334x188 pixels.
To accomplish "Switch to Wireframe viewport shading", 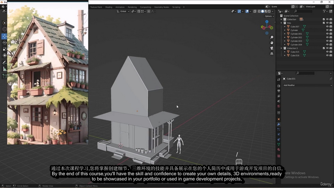I will point(259,11).
